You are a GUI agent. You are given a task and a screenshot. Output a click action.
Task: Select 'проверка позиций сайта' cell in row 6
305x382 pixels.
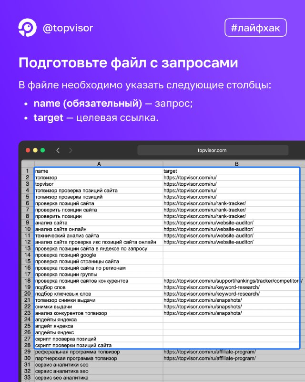click(99, 203)
